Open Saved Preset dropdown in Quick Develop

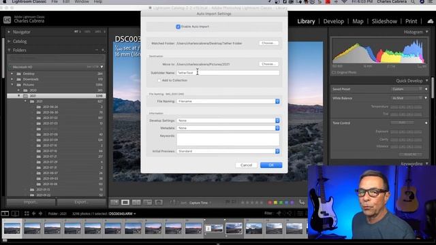pyautogui.click(x=407, y=89)
